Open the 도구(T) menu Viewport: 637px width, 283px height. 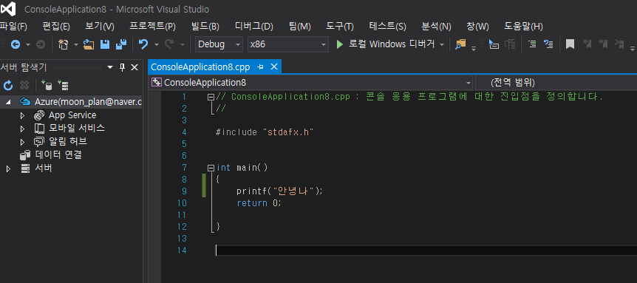tap(340, 27)
